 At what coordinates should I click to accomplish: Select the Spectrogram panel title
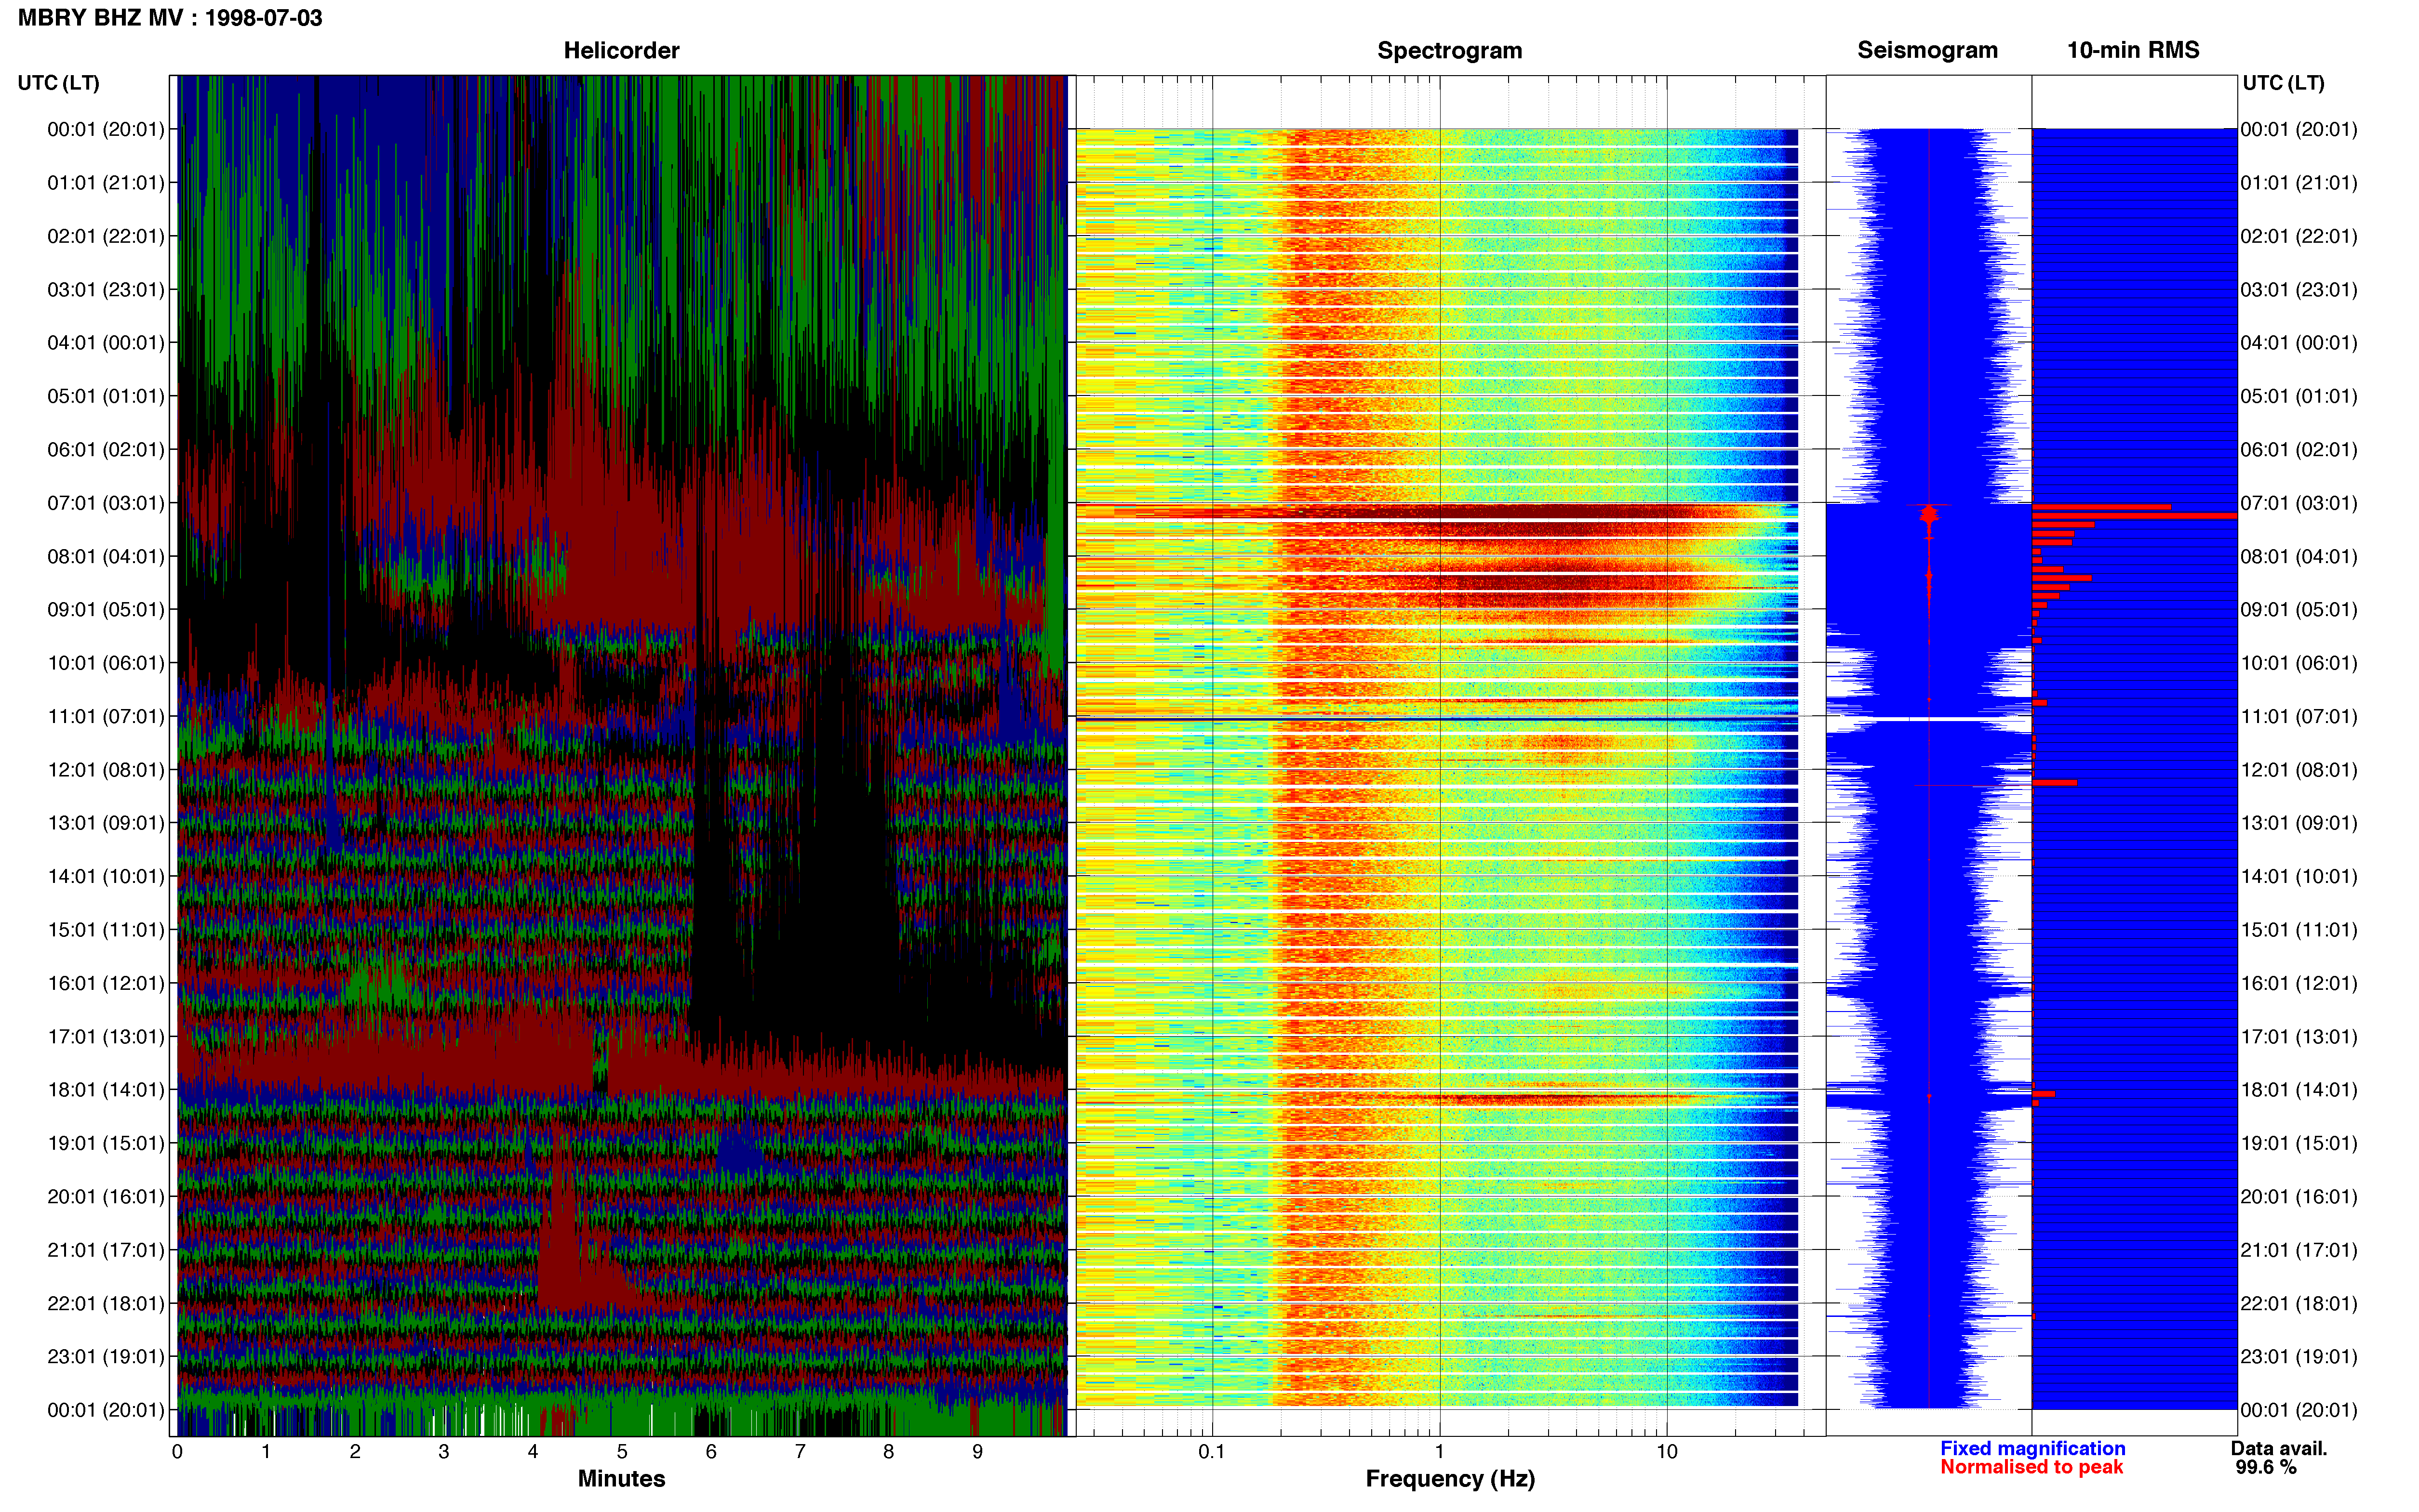1450,50
